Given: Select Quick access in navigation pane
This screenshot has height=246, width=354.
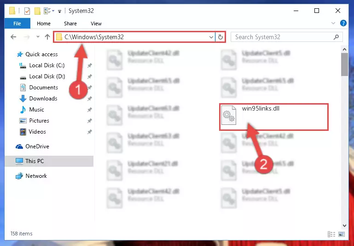Looking at the screenshot, I should click(x=41, y=54).
